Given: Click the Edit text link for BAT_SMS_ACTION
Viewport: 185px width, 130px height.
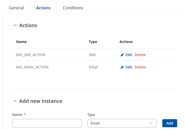Looking at the screenshot, I should click(x=129, y=55).
